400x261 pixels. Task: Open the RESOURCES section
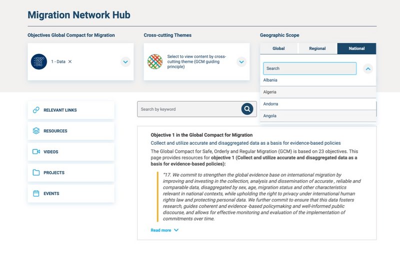click(71, 131)
